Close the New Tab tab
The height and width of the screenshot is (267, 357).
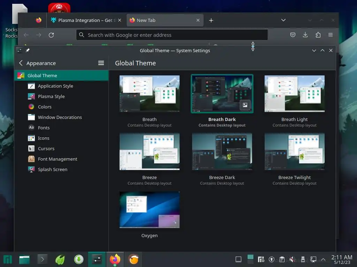pyautogui.click(x=198, y=20)
